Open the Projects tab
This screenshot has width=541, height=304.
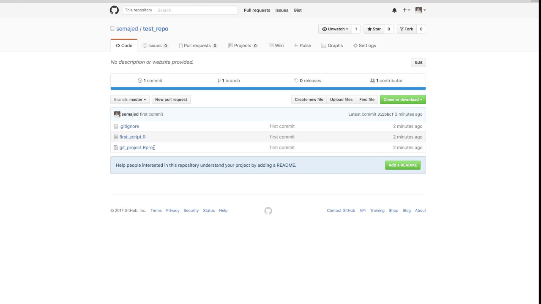click(x=243, y=46)
